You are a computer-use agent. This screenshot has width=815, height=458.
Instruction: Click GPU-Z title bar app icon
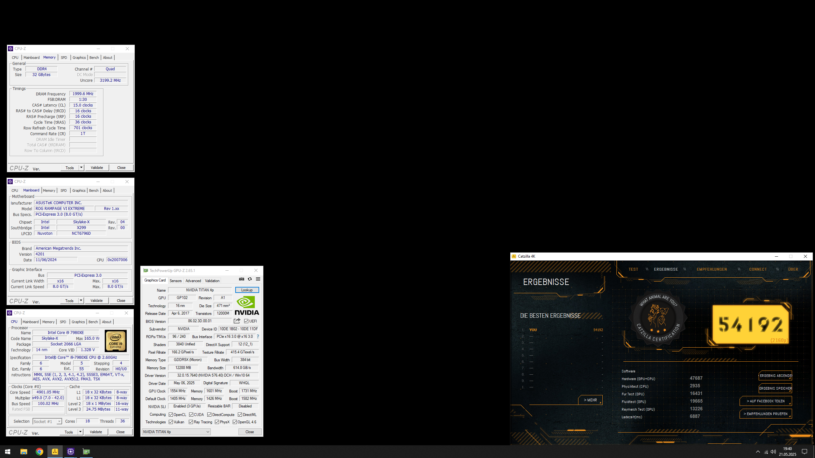[x=145, y=271]
